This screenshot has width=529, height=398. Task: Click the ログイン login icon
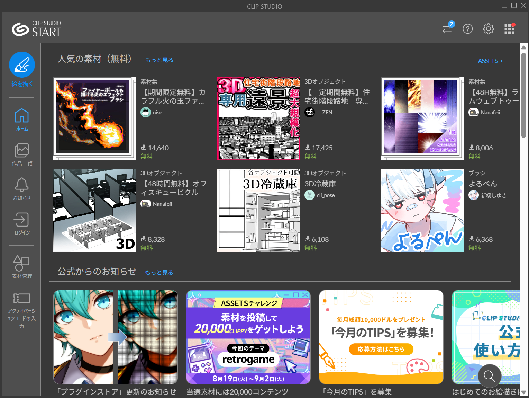(22, 219)
